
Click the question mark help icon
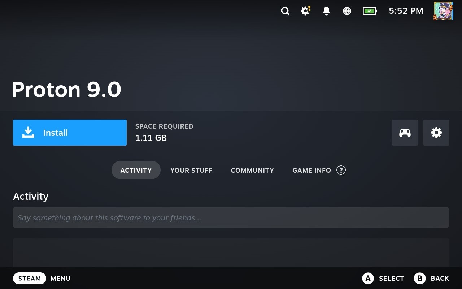click(x=341, y=170)
